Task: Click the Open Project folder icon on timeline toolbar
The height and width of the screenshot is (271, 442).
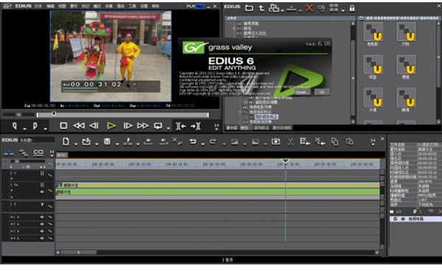Action: [86, 141]
